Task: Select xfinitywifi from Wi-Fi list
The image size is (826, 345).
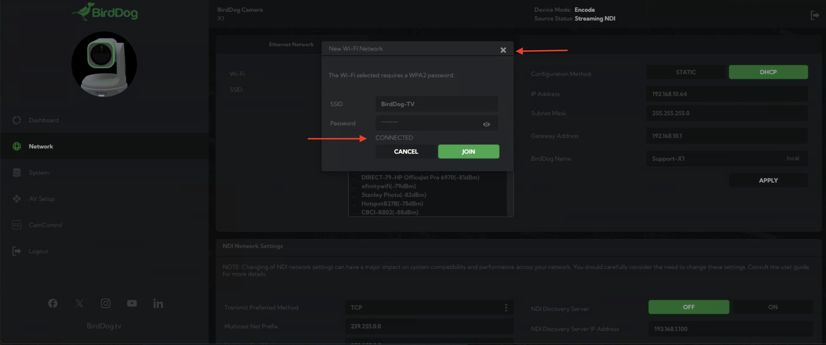Action: (388, 186)
